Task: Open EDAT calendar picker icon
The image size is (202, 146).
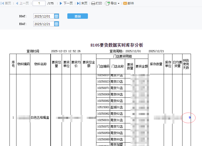Action: pyautogui.click(x=57, y=24)
